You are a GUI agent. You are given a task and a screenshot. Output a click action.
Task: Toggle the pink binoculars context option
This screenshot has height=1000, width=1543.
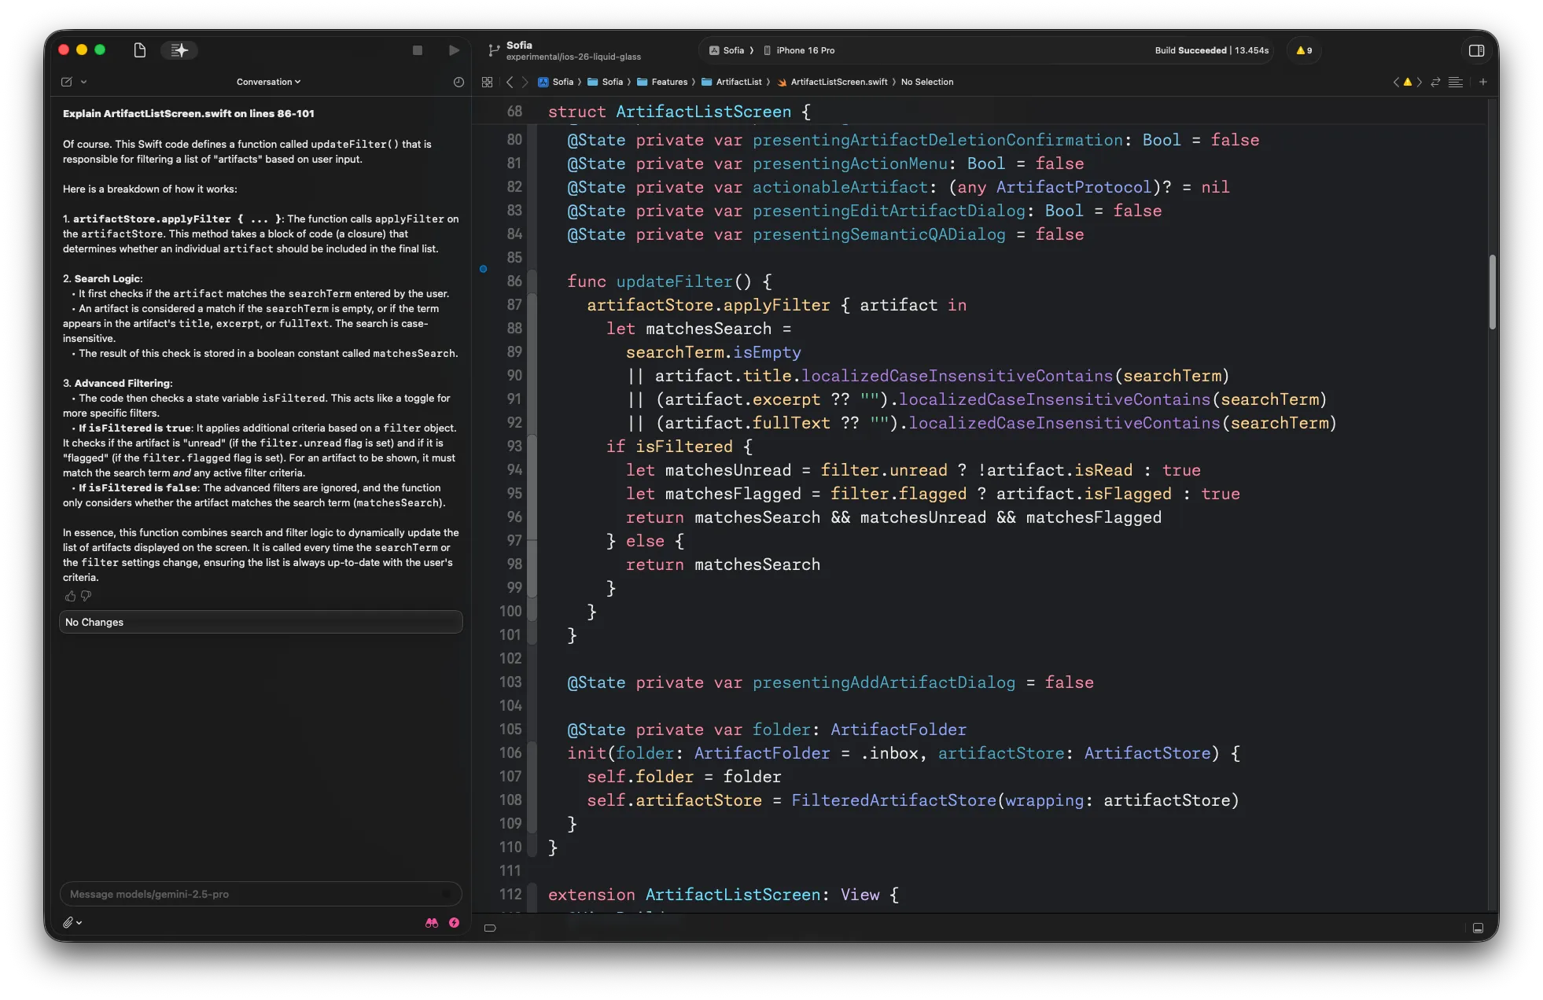432,923
